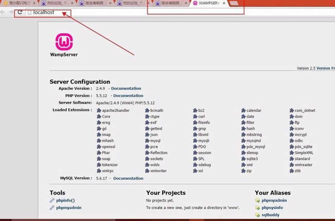Screen dimensions: 335x221
Task: Click the wrench icon beside Tools phpmyadmin
Action: coord(52,208)
